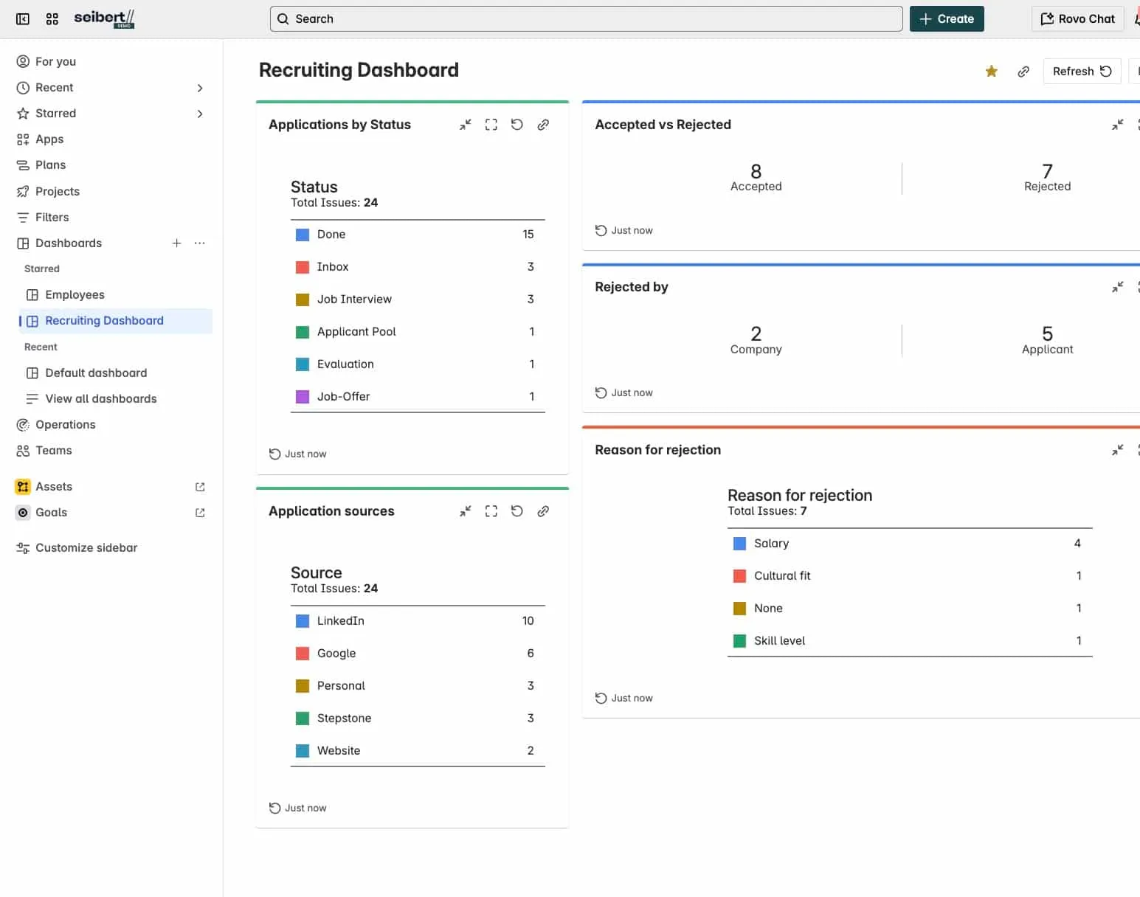Expand the Recent submenu chevron
Screen dimensions: 1140x897
[x=200, y=88]
